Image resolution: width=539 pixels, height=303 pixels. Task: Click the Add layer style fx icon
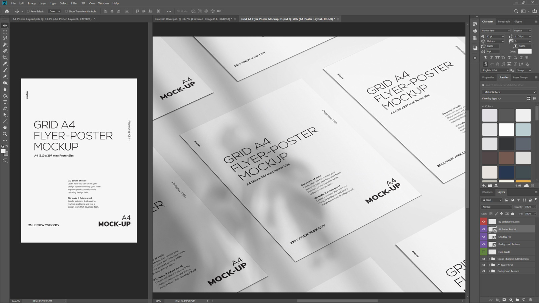click(497, 300)
